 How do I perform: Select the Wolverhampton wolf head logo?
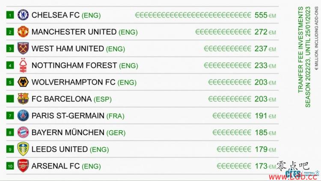coord(23,82)
